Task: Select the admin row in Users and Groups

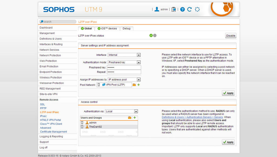Action: click(109, 123)
